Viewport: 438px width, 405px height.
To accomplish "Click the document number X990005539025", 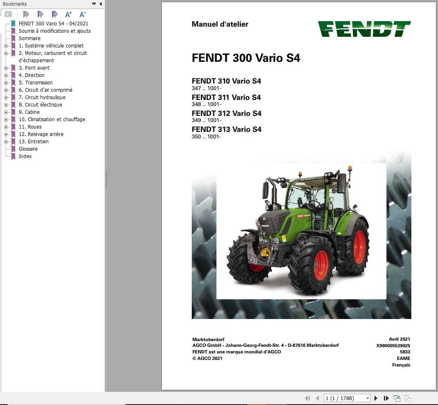I will coord(393,346).
